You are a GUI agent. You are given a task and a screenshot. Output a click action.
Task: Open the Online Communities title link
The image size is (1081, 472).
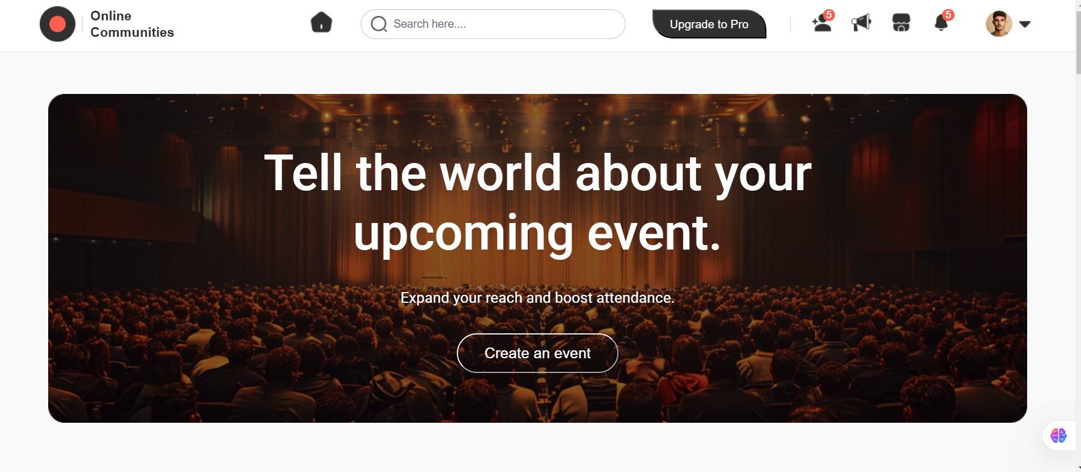point(132,24)
